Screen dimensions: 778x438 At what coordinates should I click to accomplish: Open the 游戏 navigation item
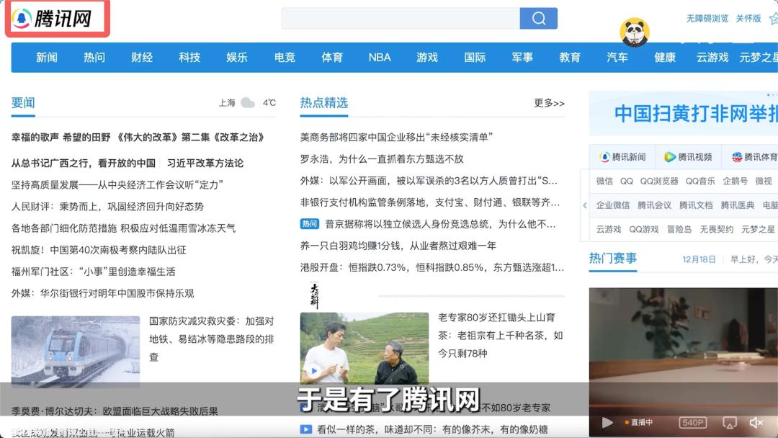coord(427,58)
